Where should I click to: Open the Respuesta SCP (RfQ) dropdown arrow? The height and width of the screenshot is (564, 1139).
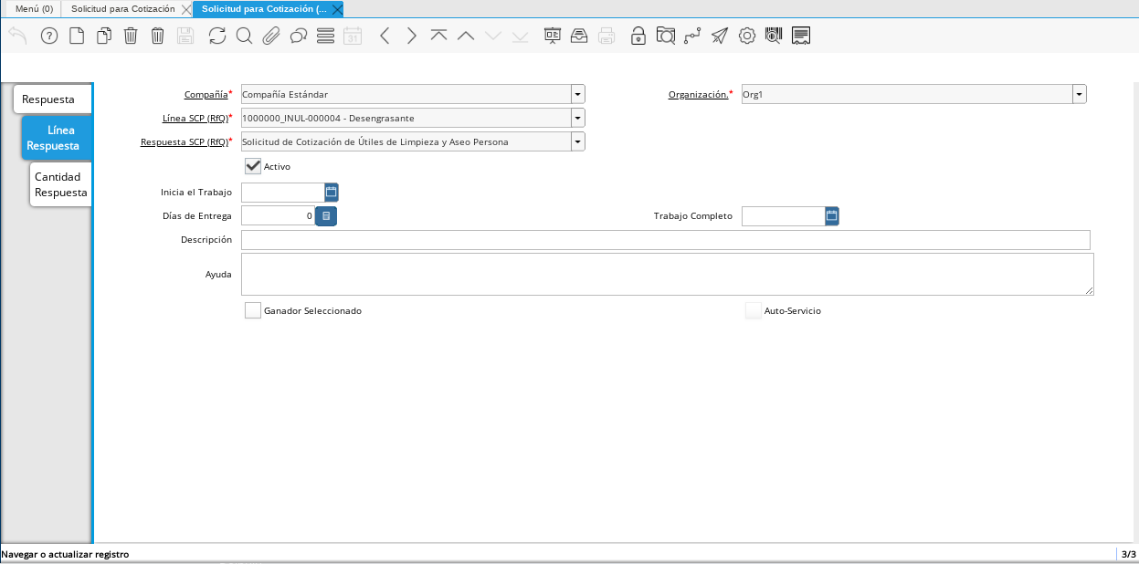tap(578, 141)
